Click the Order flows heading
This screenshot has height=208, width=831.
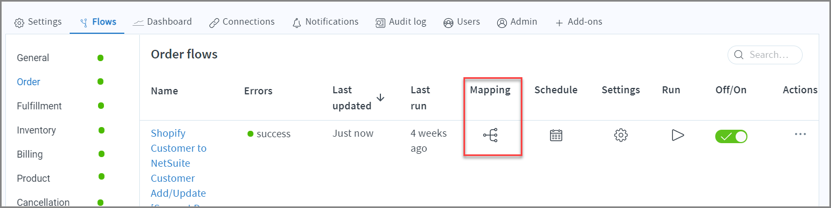pos(184,54)
